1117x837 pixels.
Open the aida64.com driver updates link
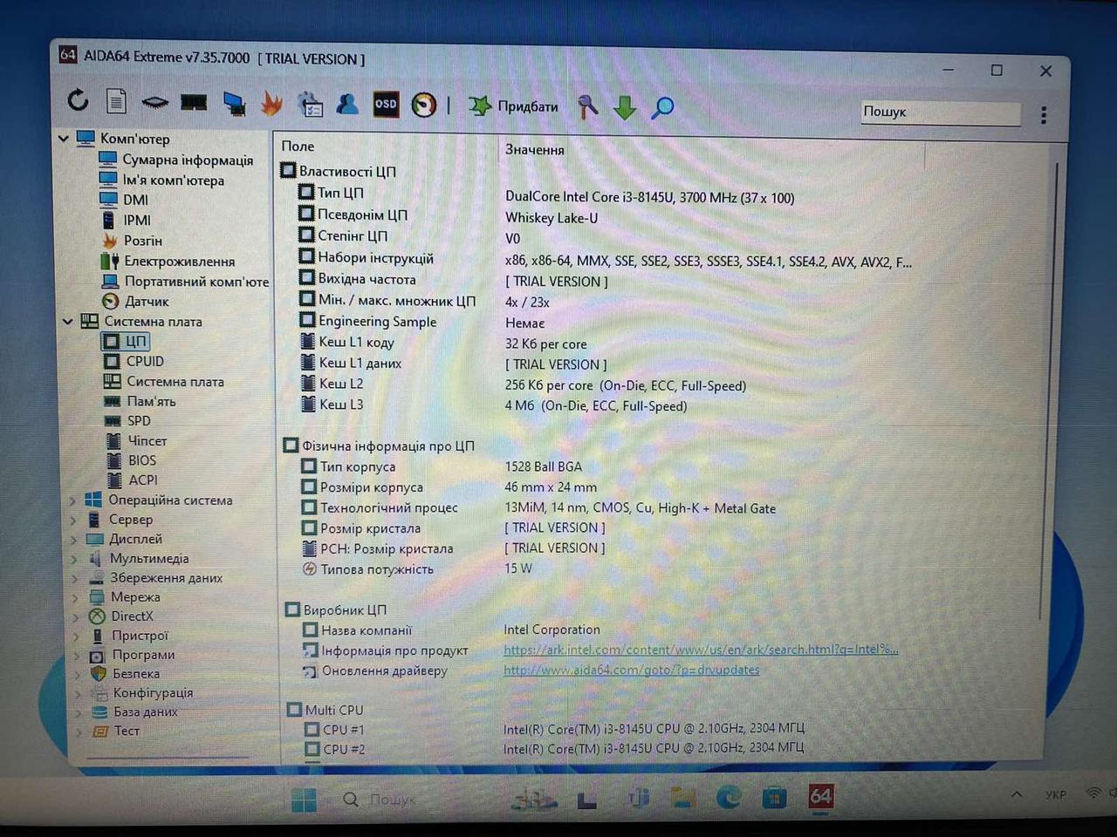[631, 670]
